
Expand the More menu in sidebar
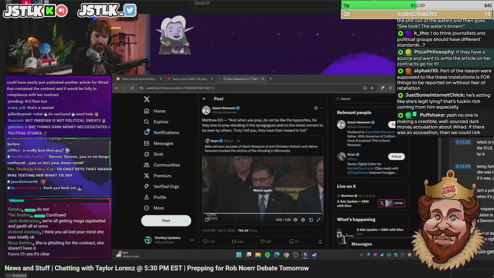pos(154,208)
